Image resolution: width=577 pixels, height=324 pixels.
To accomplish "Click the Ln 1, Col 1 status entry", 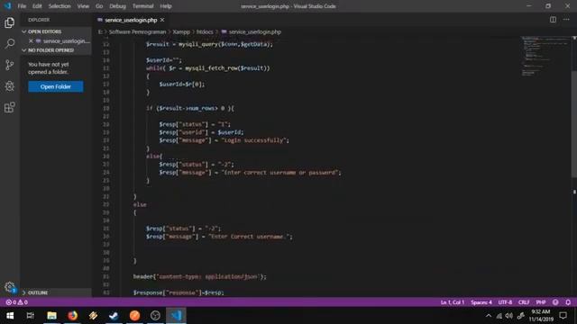I will 453,302.
